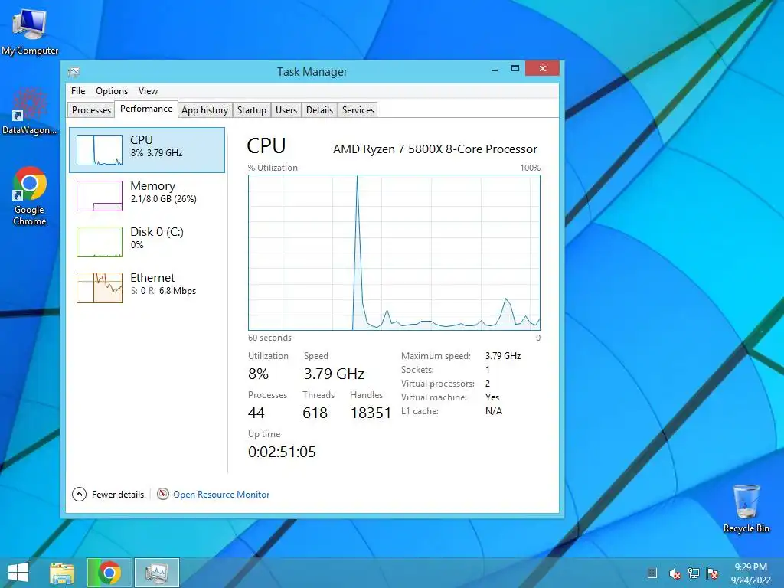Viewport: 784px width, 588px height.
Task: Click the Memory 2.1/8.0 GB (26%) text
Action: point(164,199)
